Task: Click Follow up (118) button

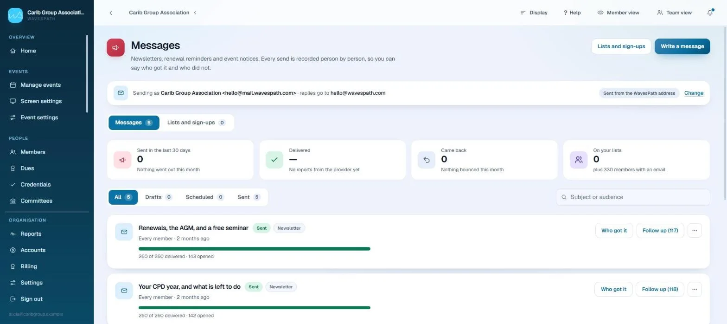Action: [660, 289]
